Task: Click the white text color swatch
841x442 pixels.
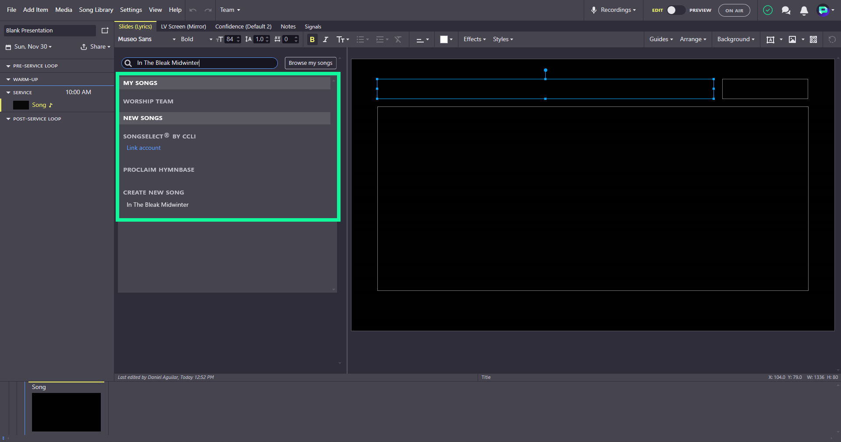Action: coord(444,39)
